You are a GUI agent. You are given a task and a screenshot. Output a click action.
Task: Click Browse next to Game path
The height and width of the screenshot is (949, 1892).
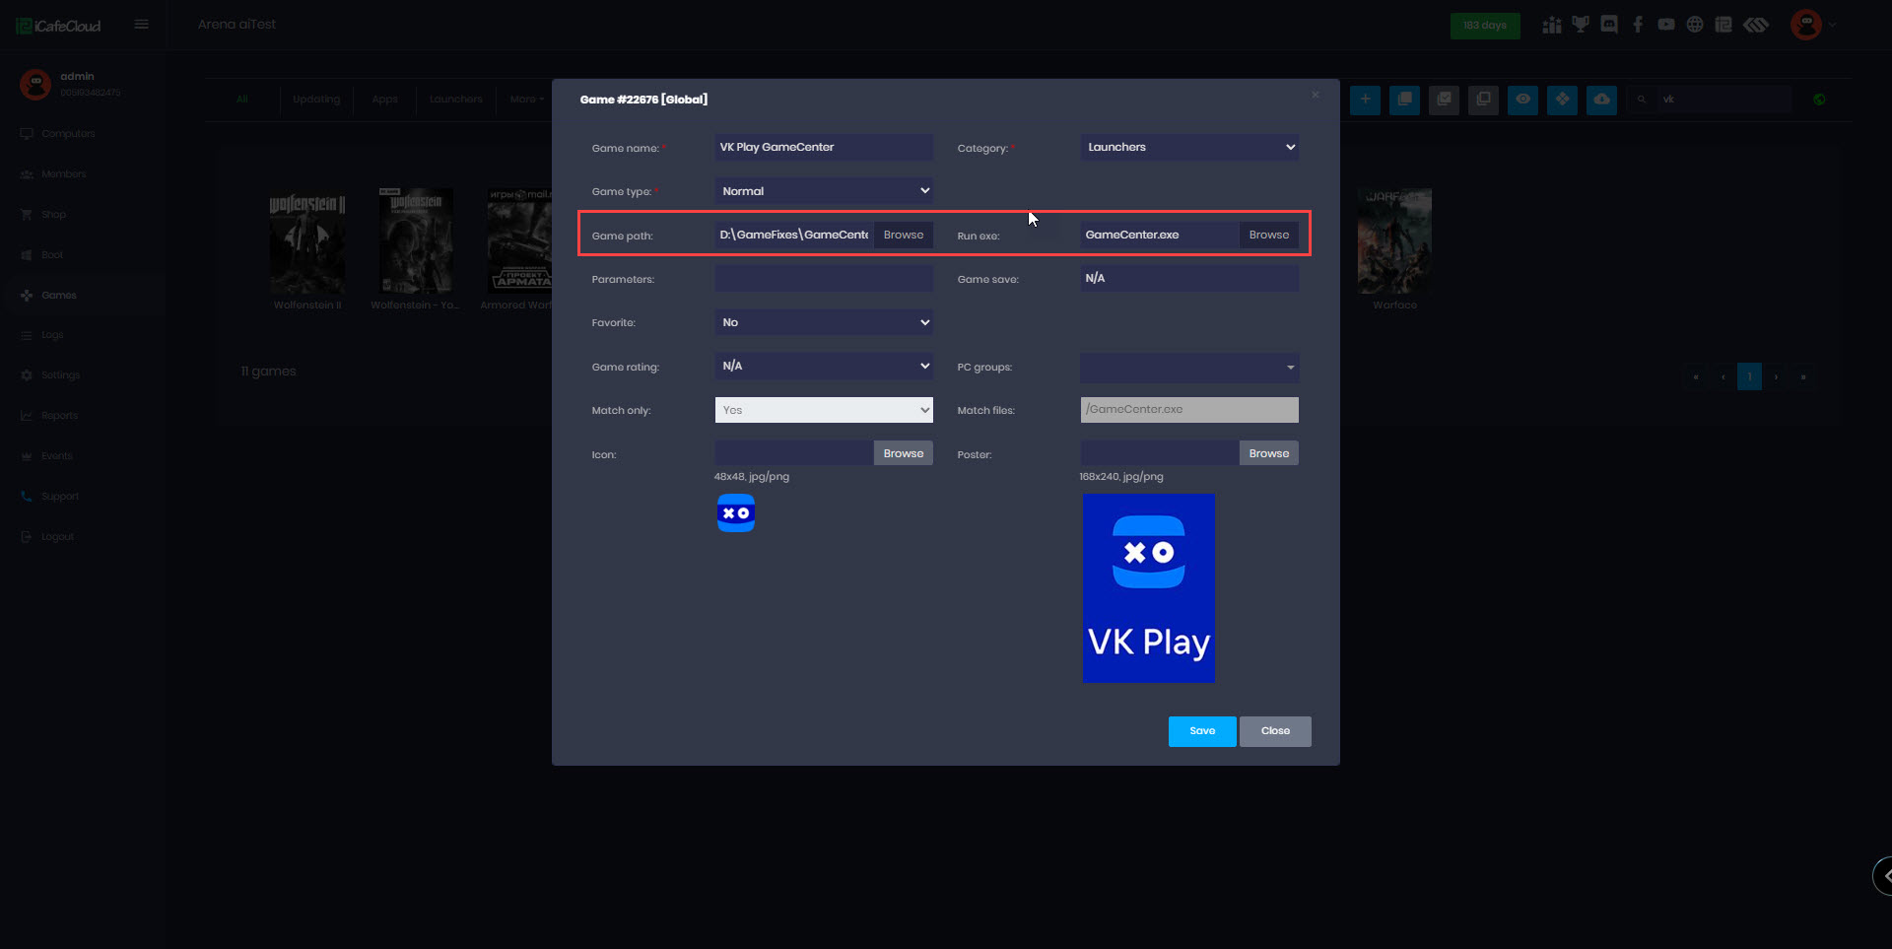point(903,236)
